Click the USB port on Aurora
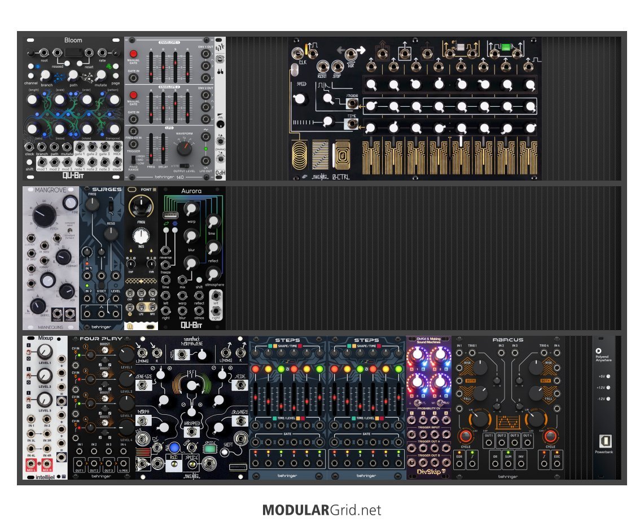This screenshot has height=522, width=644. (x=170, y=215)
